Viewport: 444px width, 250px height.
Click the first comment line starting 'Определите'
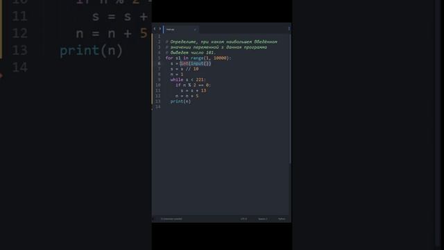coord(221,42)
